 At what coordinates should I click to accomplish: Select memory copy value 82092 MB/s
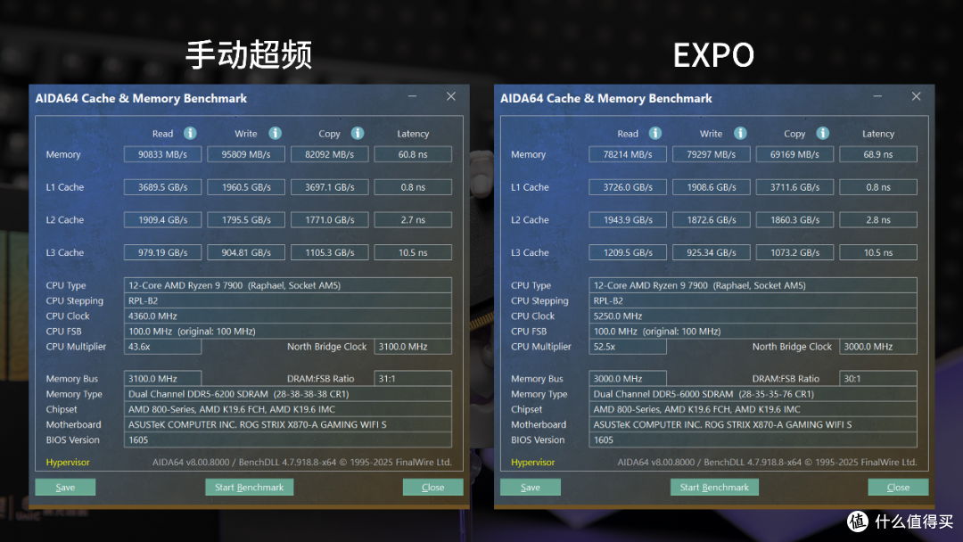(330, 154)
